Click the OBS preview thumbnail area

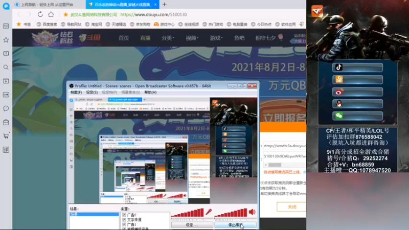point(163,150)
